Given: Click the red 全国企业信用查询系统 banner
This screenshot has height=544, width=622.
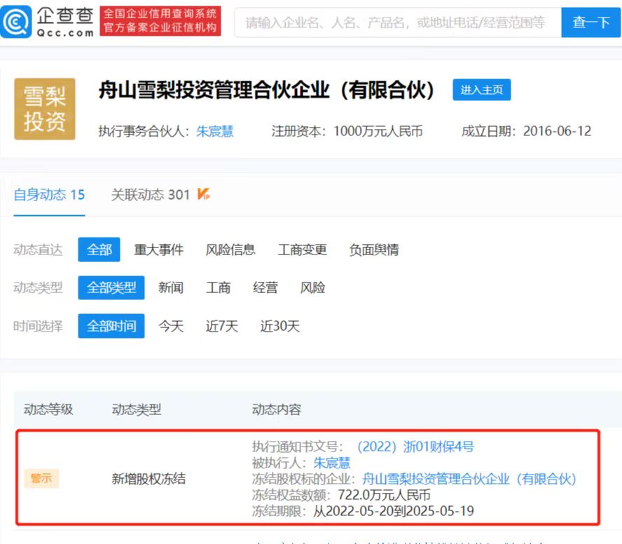Looking at the screenshot, I should click(x=160, y=20).
